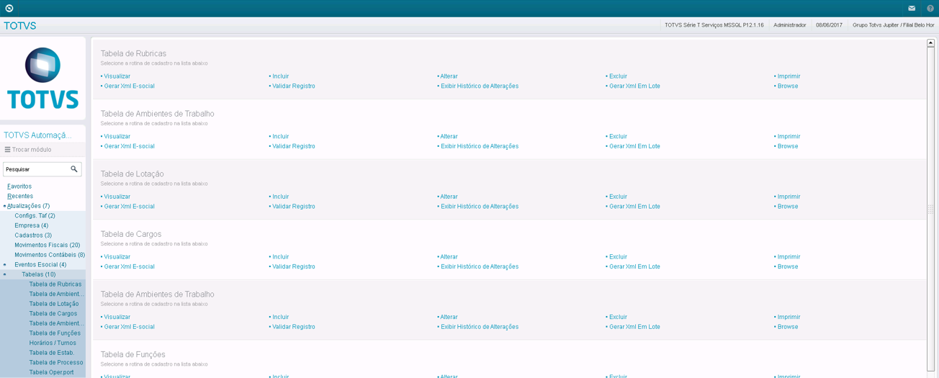939x378 pixels.
Task: Select Empresa (4) tree item
Action: click(x=32, y=225)
